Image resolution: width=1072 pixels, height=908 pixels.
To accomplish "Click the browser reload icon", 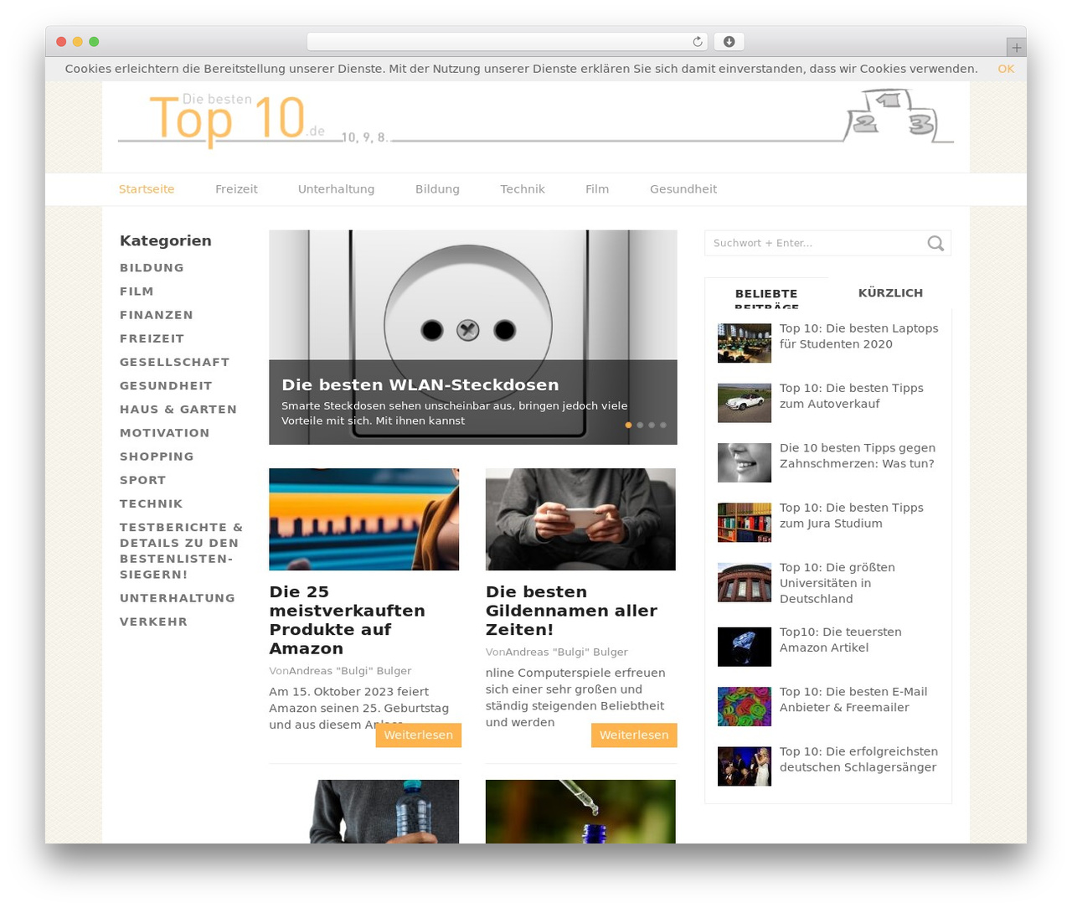I will [698, 42].
